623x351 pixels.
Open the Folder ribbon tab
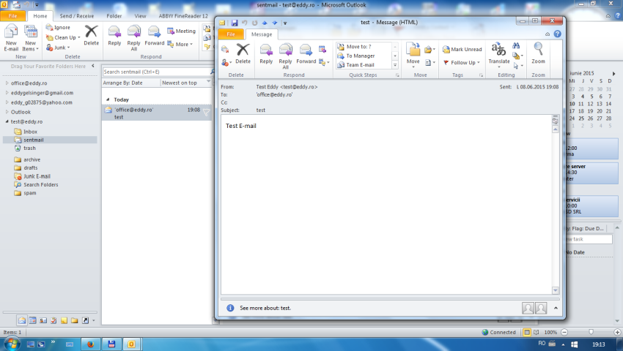[114, 16]
